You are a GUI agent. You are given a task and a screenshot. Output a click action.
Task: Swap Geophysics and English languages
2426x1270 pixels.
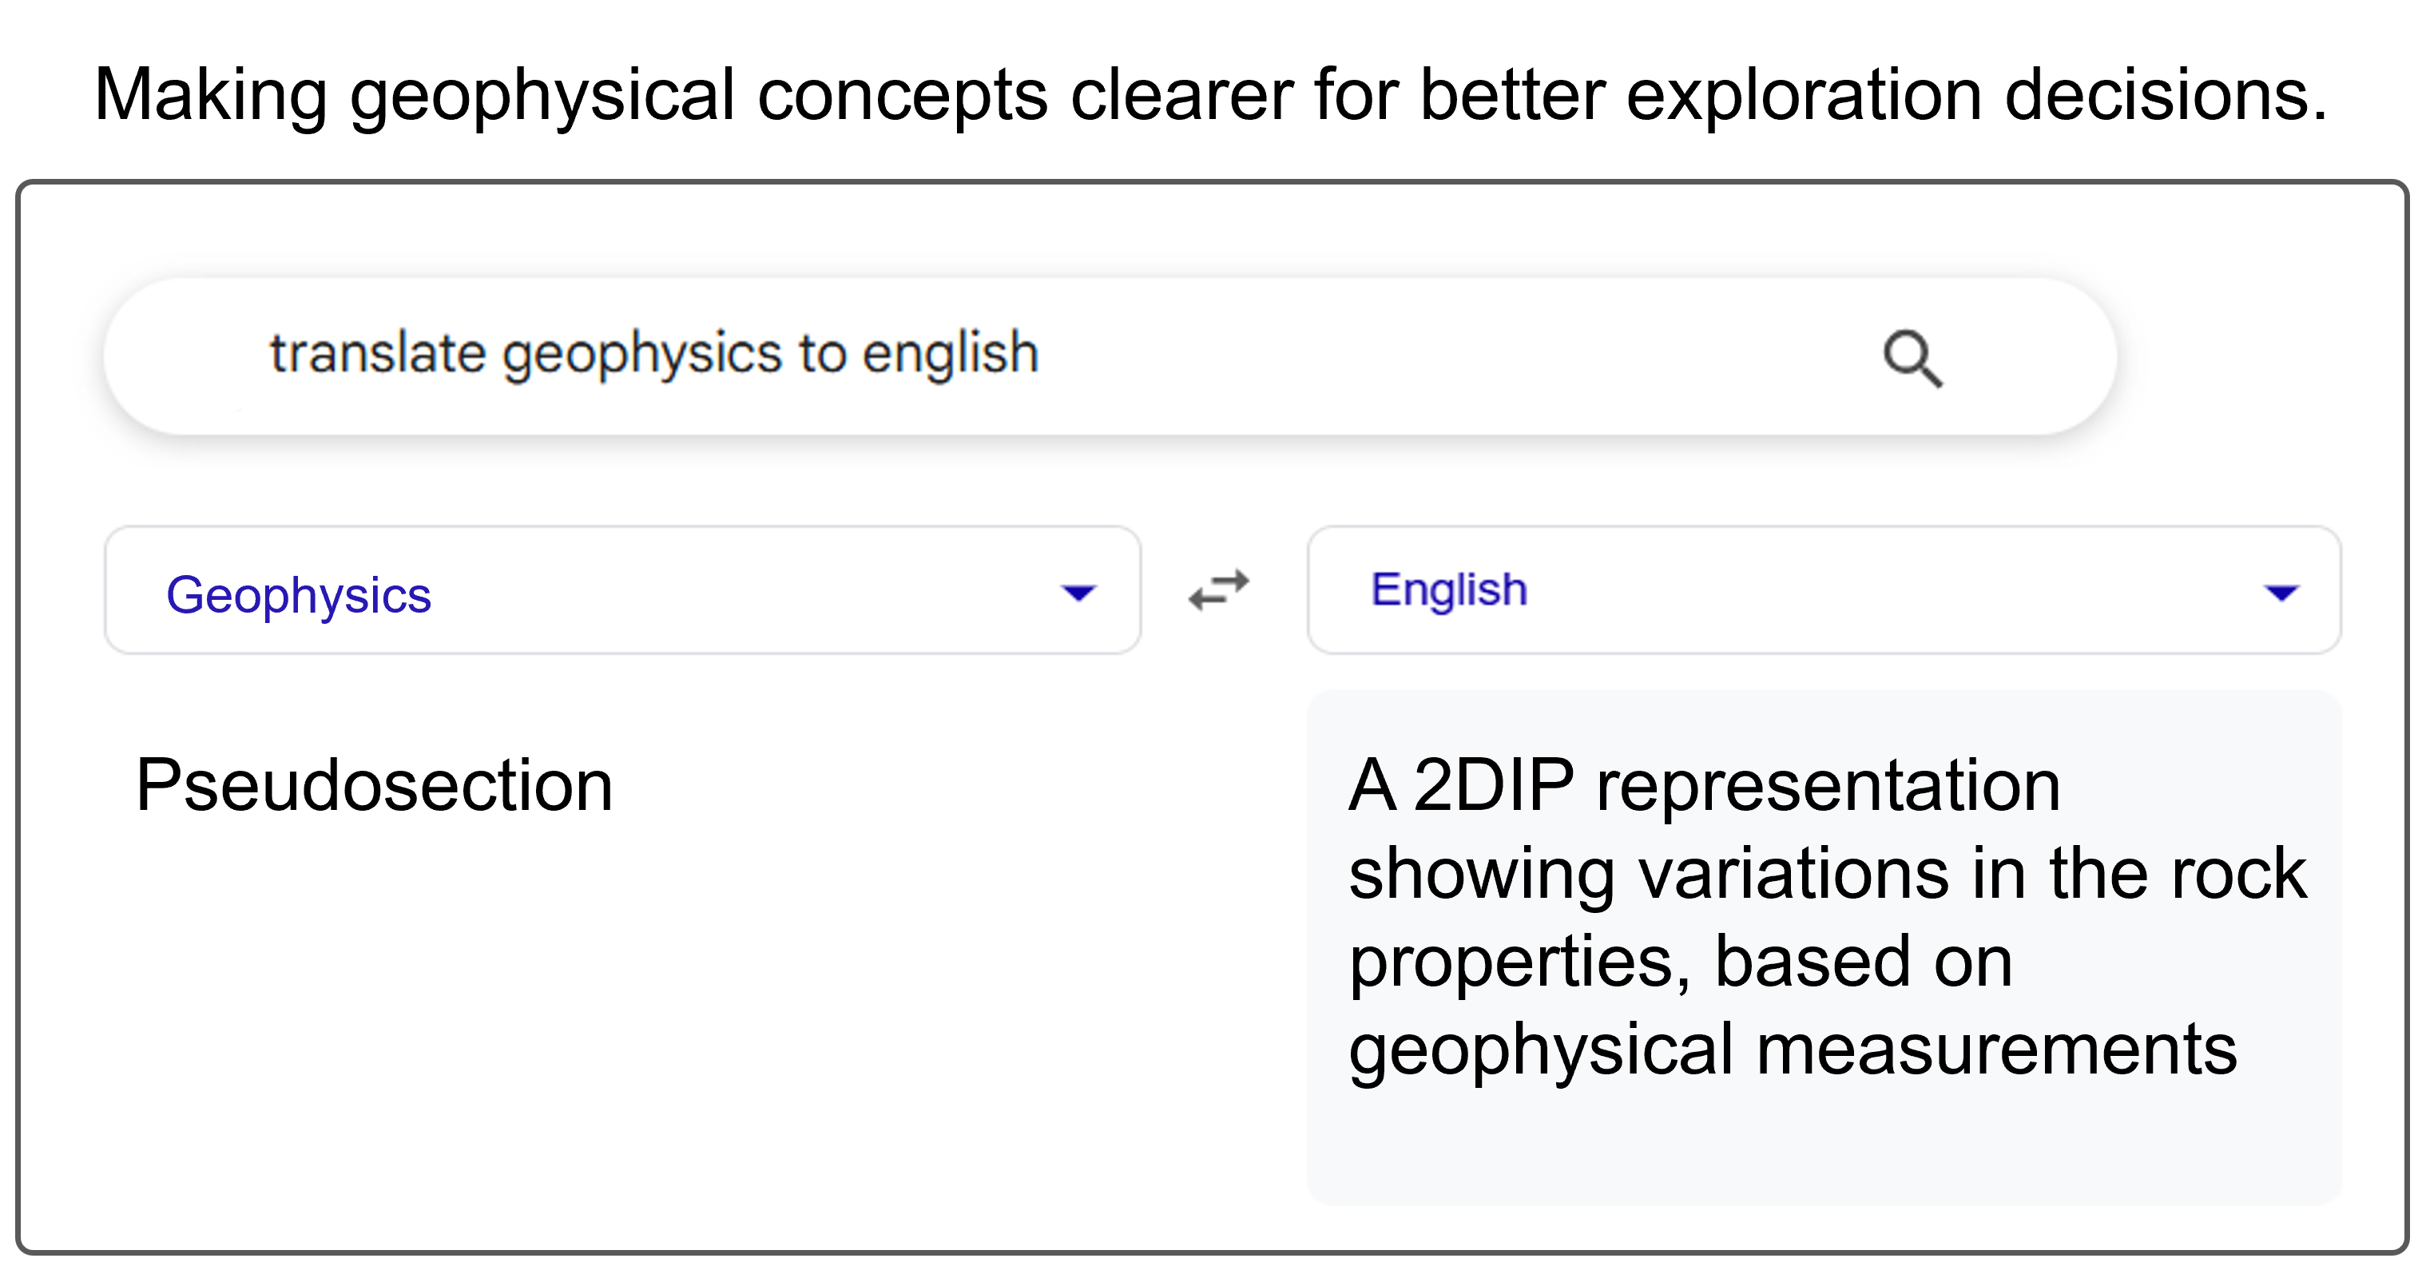click(x=1219, y=590)
